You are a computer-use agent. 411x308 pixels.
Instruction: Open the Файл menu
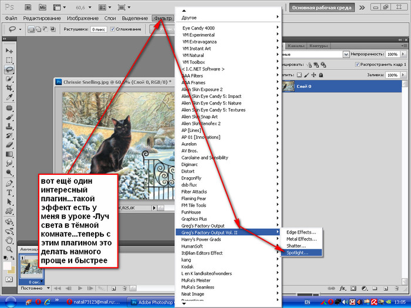pyautogui.click(x=11, y=18)
